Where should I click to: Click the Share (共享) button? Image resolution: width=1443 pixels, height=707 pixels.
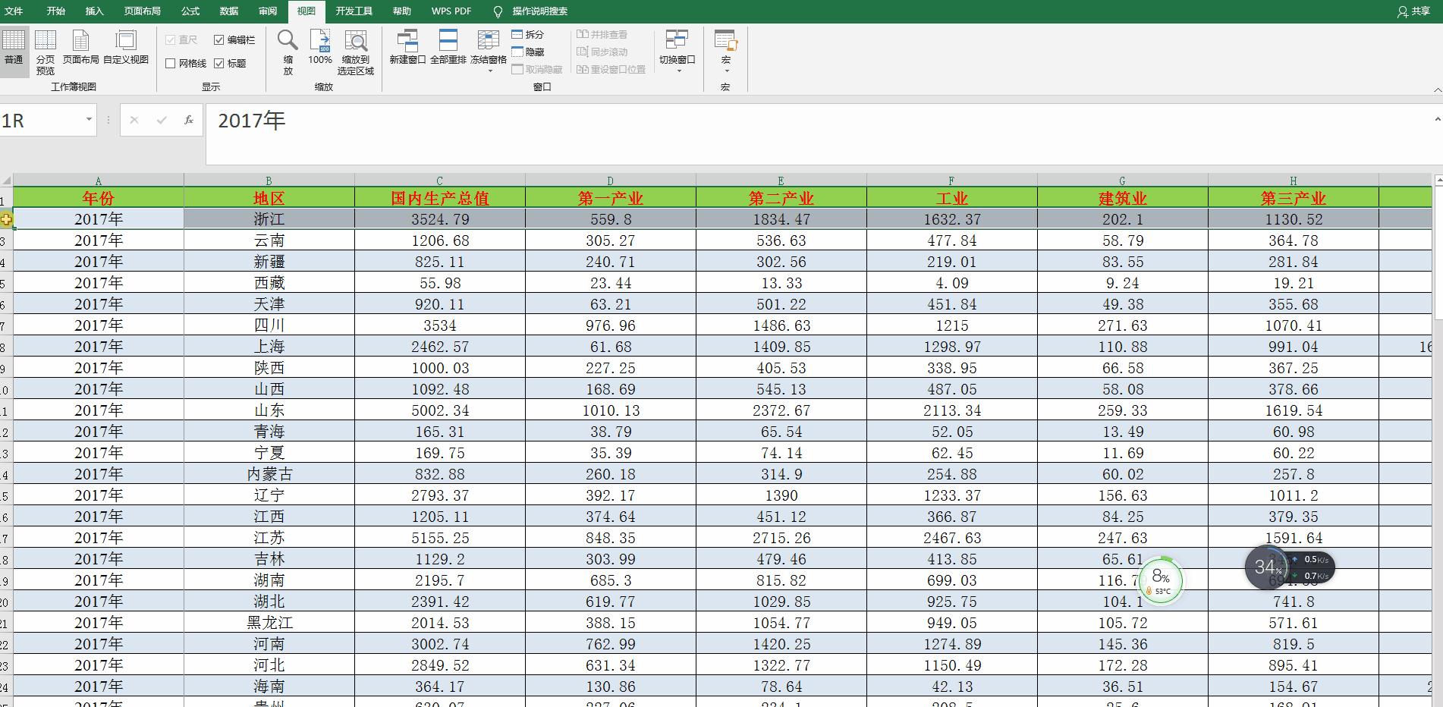point(1413,11)
